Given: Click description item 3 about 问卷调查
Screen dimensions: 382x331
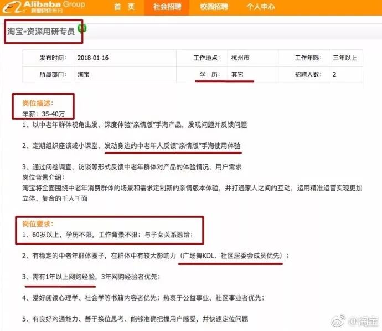Looking at the screenshot, I should point(132,167).
